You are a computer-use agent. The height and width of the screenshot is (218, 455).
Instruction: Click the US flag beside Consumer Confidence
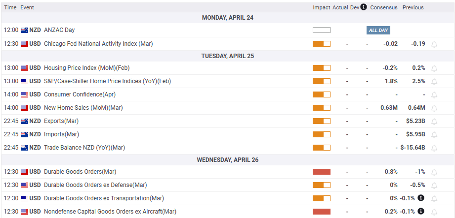pos(25,94)
